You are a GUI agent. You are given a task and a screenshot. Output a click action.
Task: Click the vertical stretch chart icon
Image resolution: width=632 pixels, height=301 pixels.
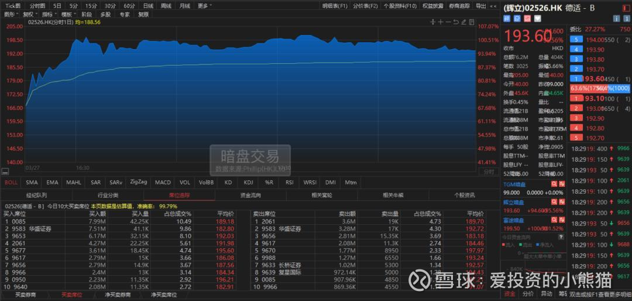tap(433, 22)
